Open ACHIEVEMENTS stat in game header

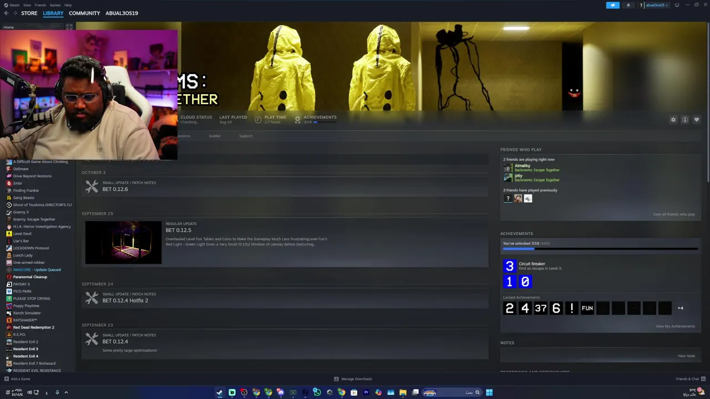[x=316, y=119]
